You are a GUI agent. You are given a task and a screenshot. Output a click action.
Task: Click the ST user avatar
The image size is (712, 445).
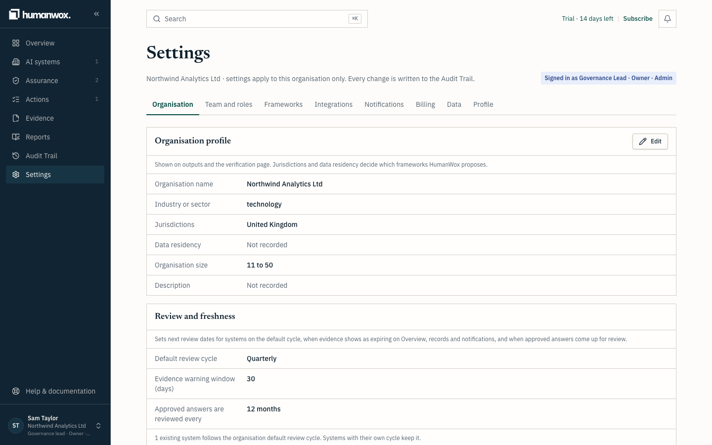[x=16, y=426]
